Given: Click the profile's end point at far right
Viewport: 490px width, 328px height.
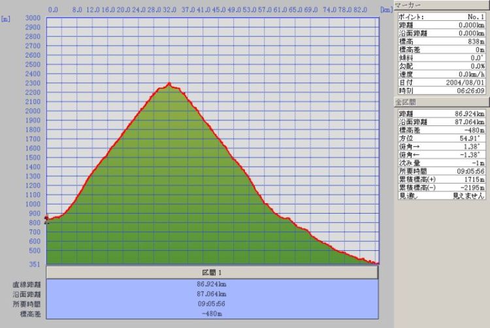Looking at the screenshot, I should (x=376, y=263).
